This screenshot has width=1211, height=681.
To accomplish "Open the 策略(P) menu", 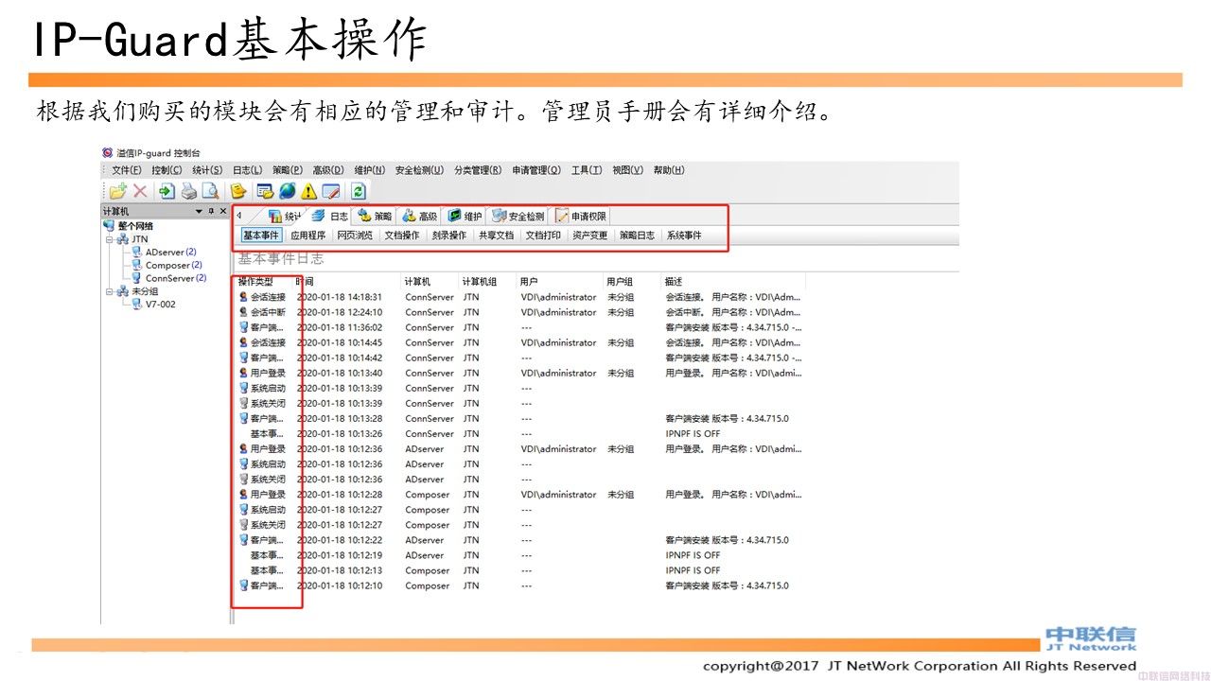I will pos(288,170).
